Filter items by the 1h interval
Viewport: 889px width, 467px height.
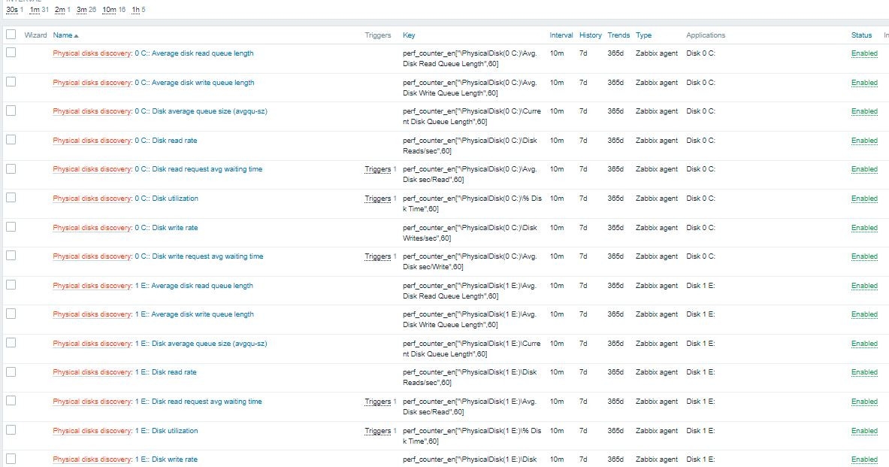(136, 10)
